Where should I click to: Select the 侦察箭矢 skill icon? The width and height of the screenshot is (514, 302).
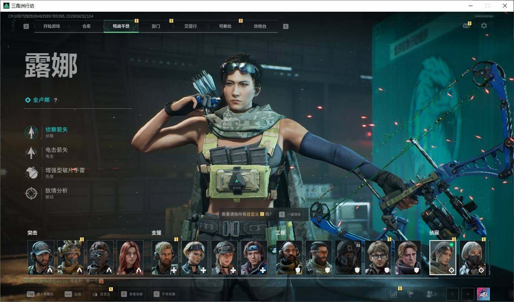[x=31, y=133]
